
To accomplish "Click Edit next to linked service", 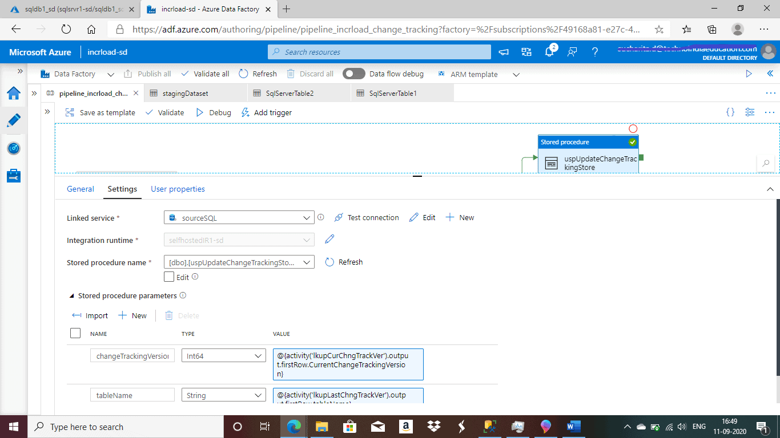I will pos(423,217).
